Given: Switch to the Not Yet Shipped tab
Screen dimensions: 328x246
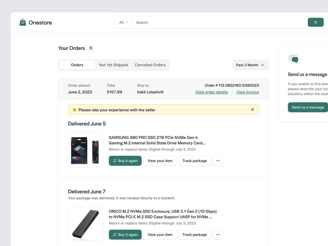Looking at the screenshot, I should 113,65.
